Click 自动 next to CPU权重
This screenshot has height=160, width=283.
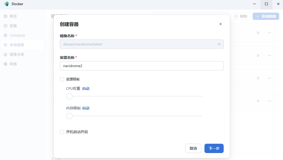tap(86, 89)
